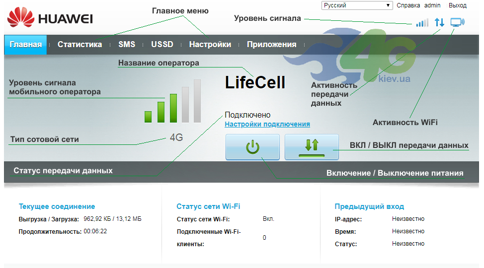Screen dimensions: 484x268
Task: Click the Время Неизвестно value
Action: 408,231
